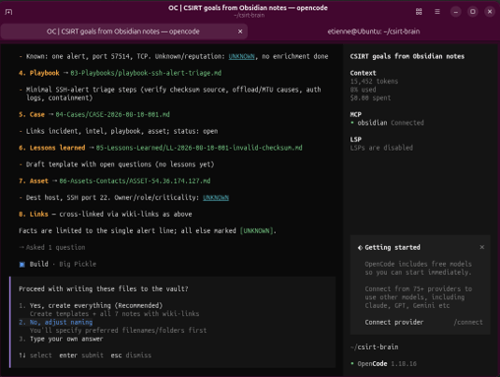Open LL-2026 invalid-checksum.md file path
The image size is (500, 377).
tap(199, 148)
